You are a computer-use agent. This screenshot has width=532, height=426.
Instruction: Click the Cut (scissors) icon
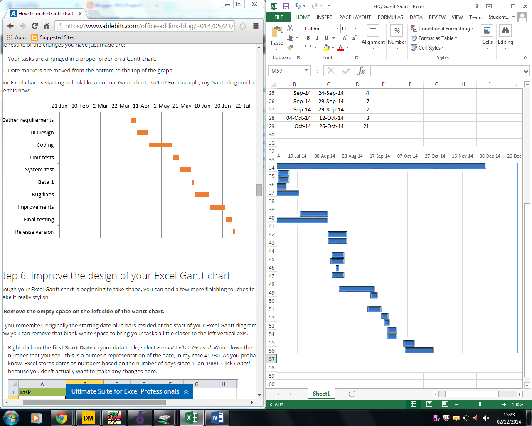click(x=291, y=28)
